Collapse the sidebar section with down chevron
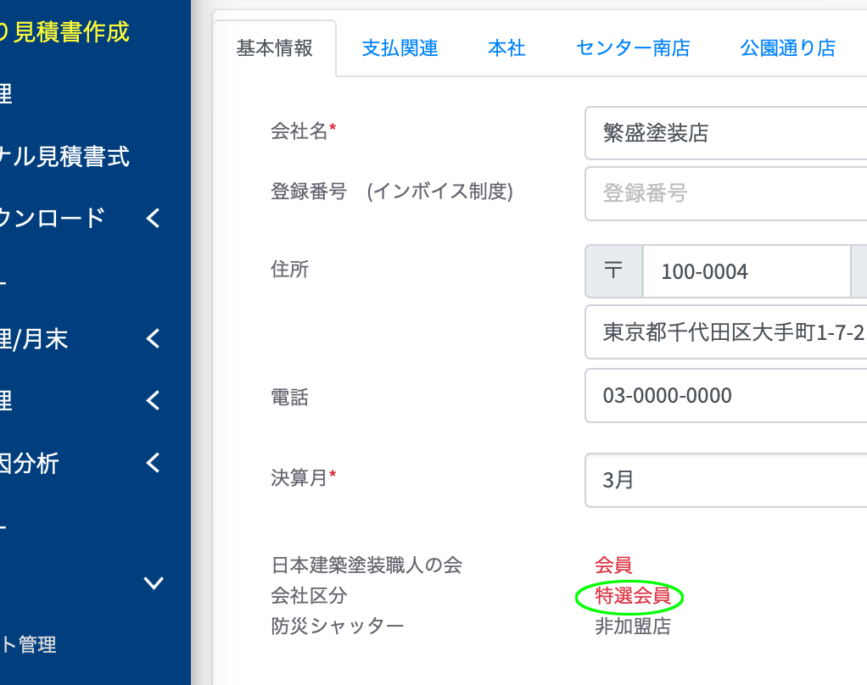Screen dimensions: 867x685 154,582
